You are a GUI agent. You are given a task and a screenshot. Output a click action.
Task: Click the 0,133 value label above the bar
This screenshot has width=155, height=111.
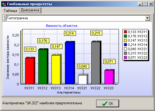(x=30, y=49)
